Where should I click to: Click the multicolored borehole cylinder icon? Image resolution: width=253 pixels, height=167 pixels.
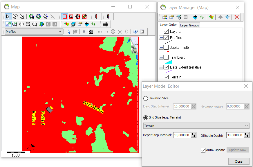108,17
